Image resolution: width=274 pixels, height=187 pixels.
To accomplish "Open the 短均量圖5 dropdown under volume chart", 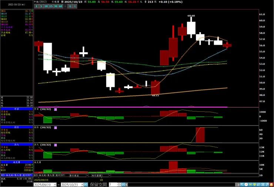I will pos(101,176).
